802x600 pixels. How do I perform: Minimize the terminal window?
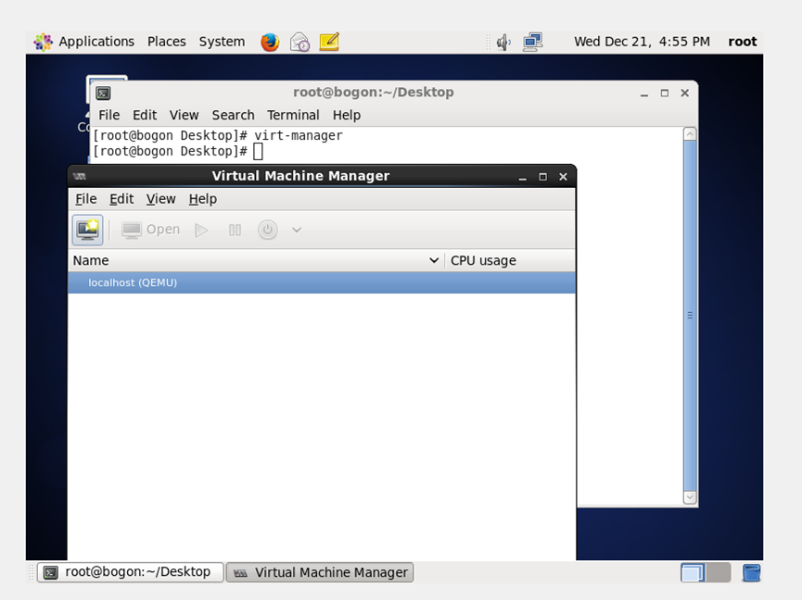tap(644, 93)
